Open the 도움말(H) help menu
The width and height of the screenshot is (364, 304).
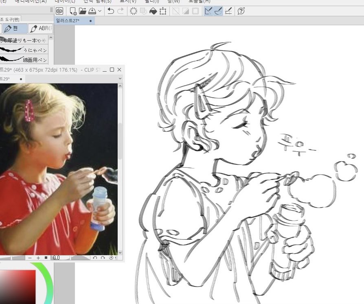[x=199, y=1]
